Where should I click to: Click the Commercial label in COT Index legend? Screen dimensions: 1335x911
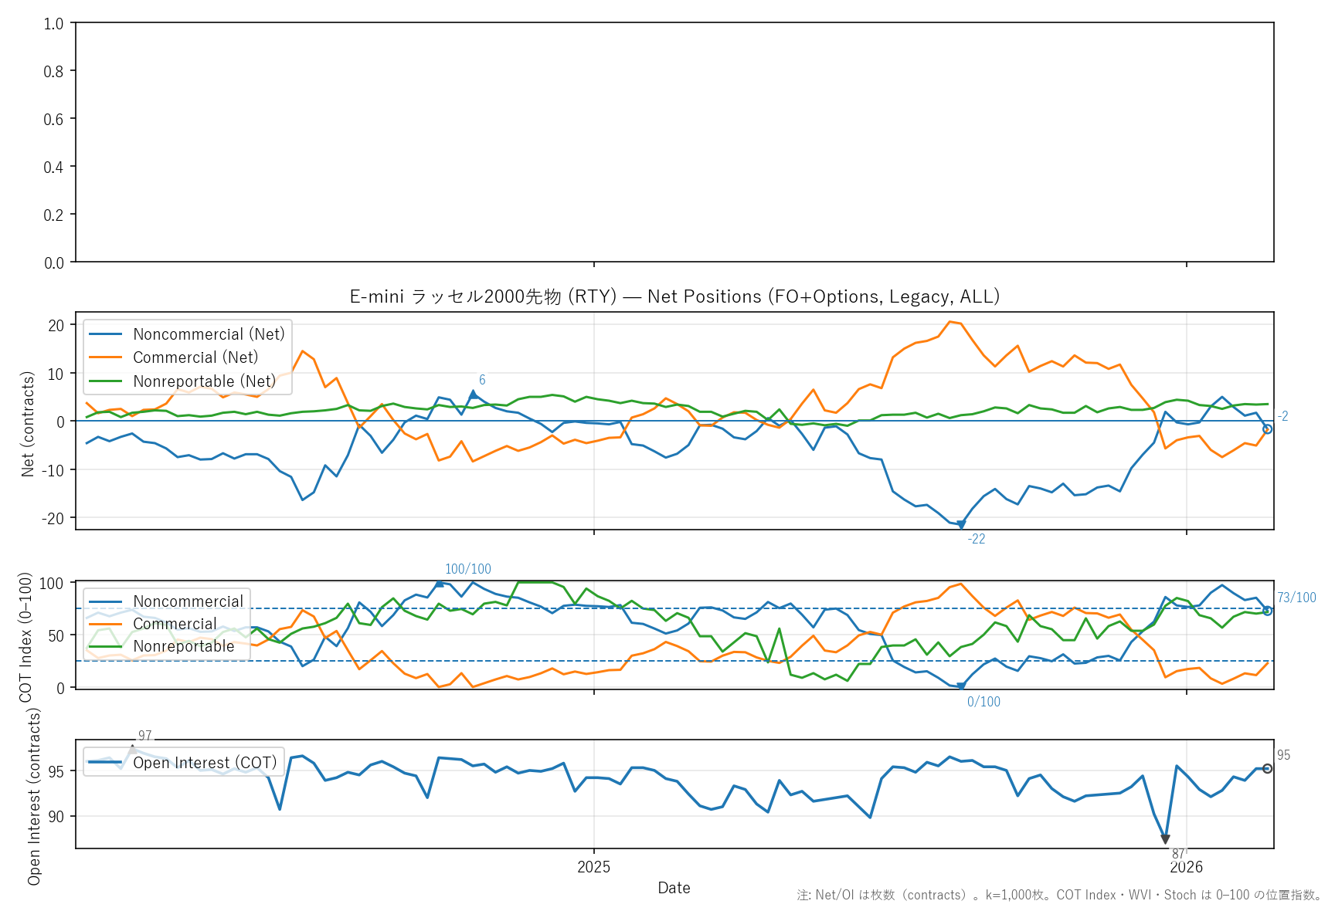(x=175, y=624)
